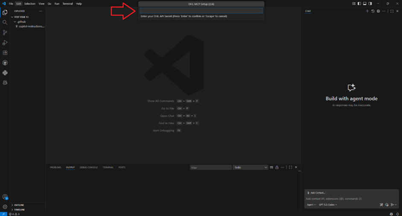Toggle the bottom panel layout button
The height and width of the screenshot is (216, 402).
364,3
